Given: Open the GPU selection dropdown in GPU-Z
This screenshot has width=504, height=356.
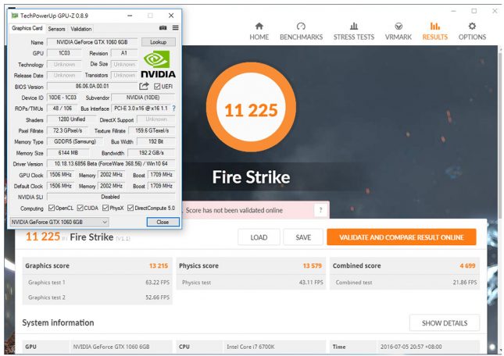Looking at the screenshot, I should point(59,222).
